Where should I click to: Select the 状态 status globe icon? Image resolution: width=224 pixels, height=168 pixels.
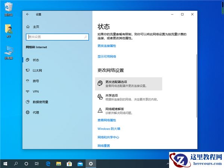(x=28, y=60)
